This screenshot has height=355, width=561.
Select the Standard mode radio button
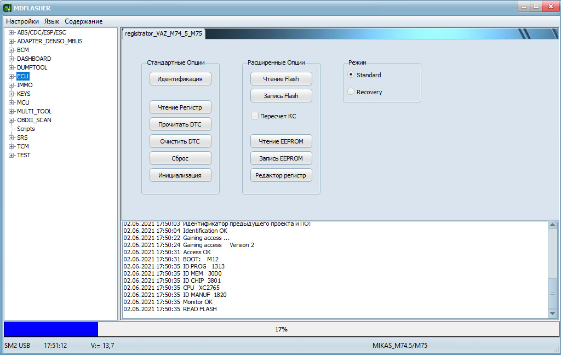(x=351, y=75)
